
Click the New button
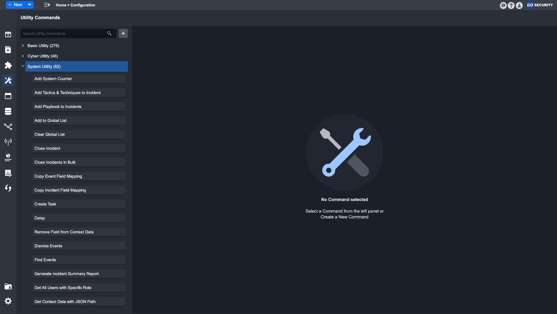16,5
